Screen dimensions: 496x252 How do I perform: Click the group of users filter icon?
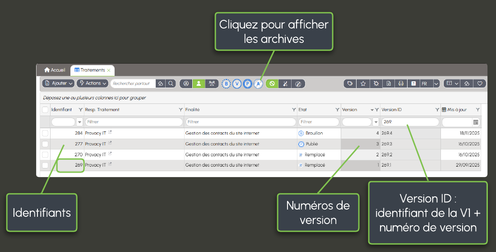click(x=212, y=84)
